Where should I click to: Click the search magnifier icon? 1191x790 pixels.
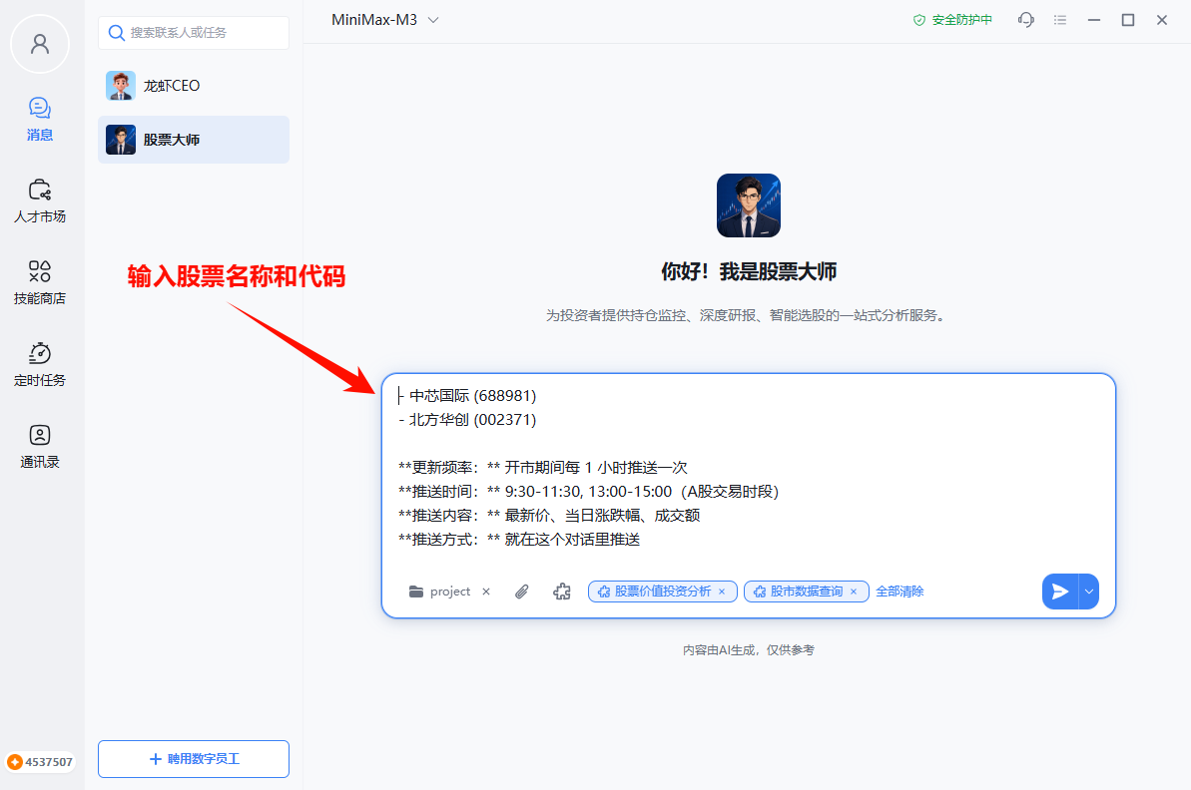pos(116,33)
